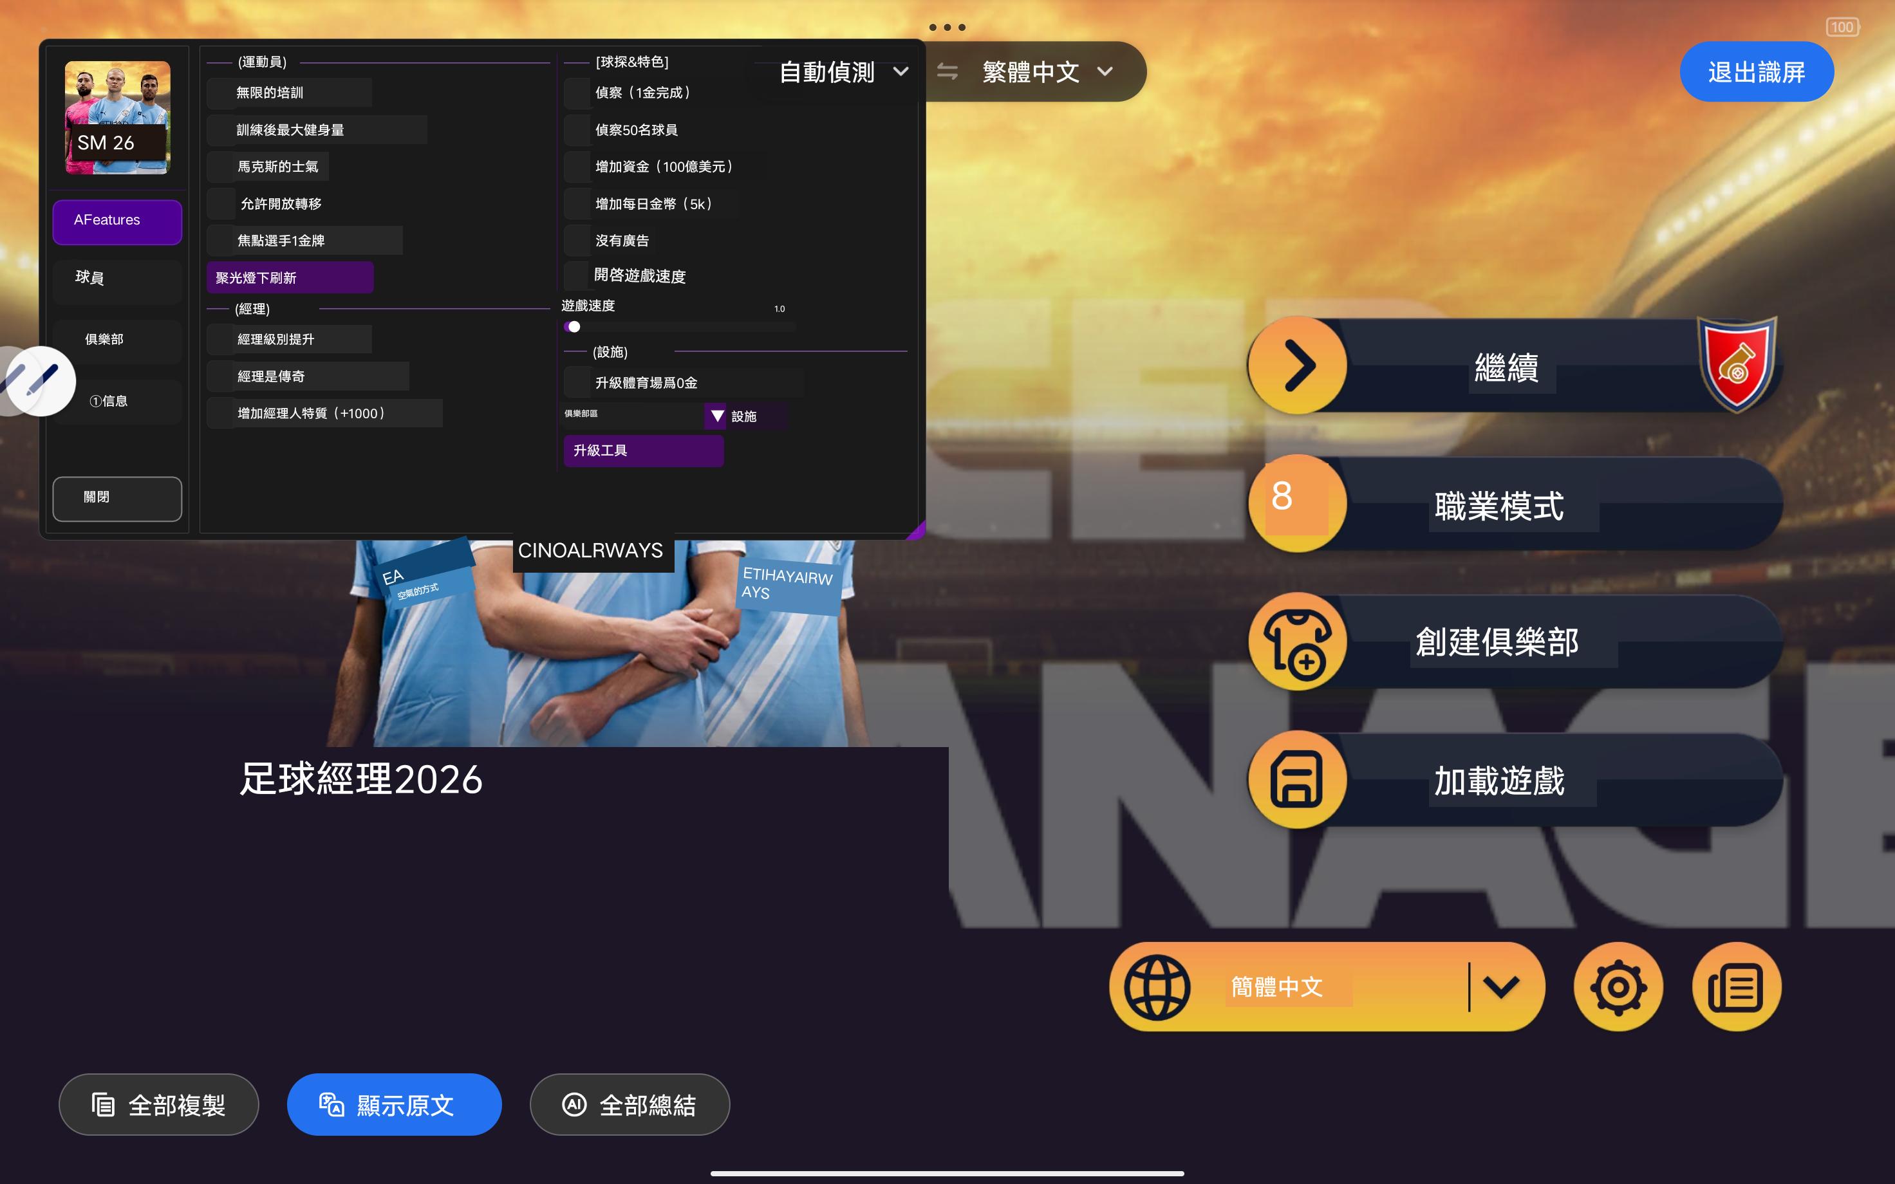Check the 經理是傳奇 option
Screen dimensions: 1895x1184
click(x=221, y=376)
